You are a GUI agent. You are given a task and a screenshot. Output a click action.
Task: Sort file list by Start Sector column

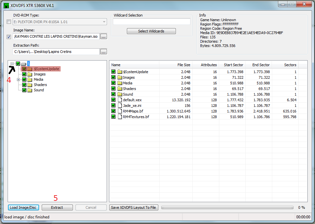click(232, 65)
